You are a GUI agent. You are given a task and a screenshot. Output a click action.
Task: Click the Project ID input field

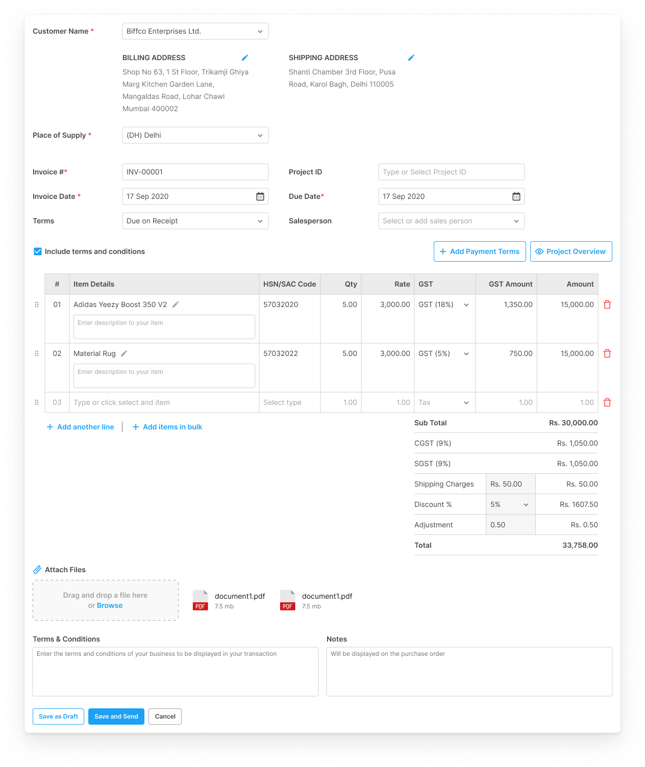pos(451,172)
